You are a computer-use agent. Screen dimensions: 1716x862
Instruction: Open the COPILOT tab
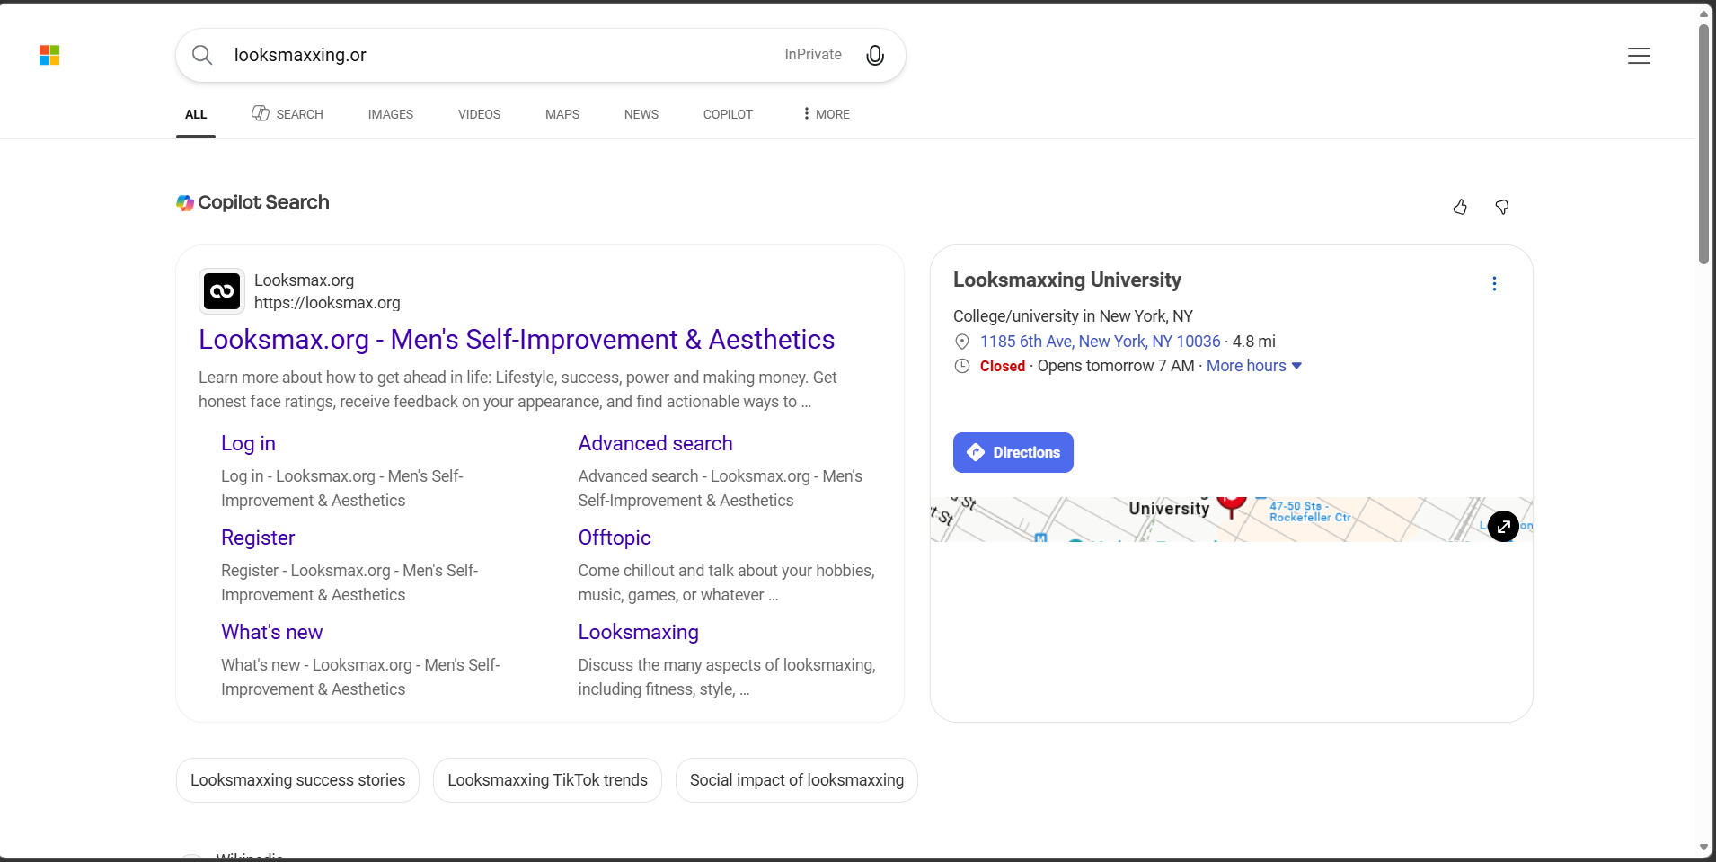tap(728, 114)
